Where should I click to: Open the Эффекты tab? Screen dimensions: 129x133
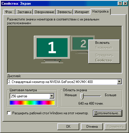(64, 12)
